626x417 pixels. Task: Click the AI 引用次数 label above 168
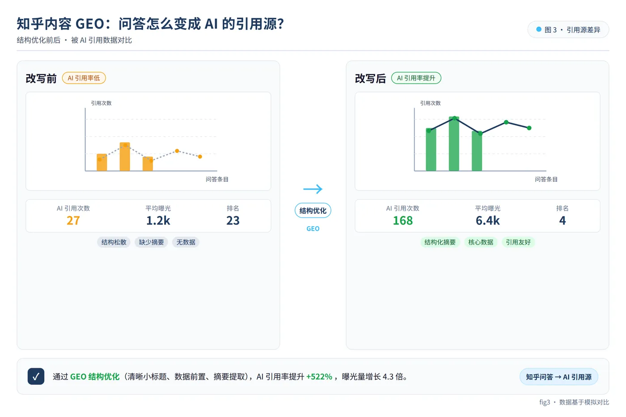[x=403, y=208]
